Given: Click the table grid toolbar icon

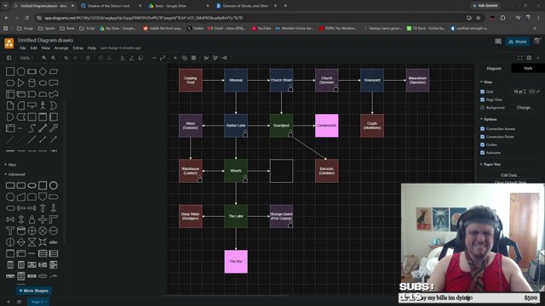Looking at the screenshot, I should 193,58.
